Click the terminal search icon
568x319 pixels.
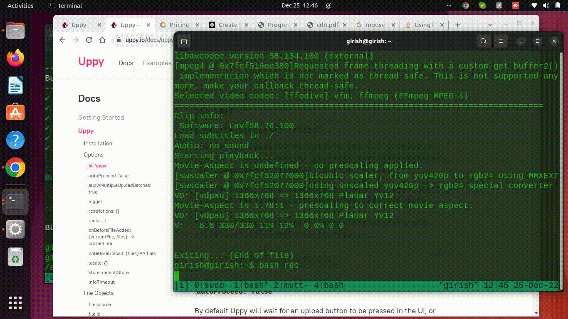tap(484, 41)
